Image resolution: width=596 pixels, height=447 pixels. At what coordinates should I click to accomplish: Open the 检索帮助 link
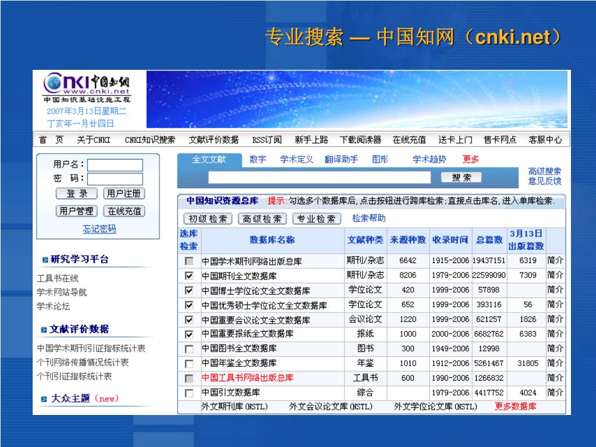(x=368, y=219)
